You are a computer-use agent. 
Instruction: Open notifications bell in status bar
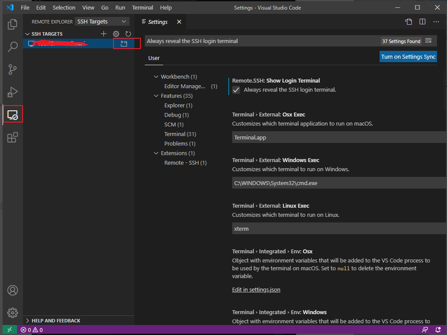click(438, 330)
